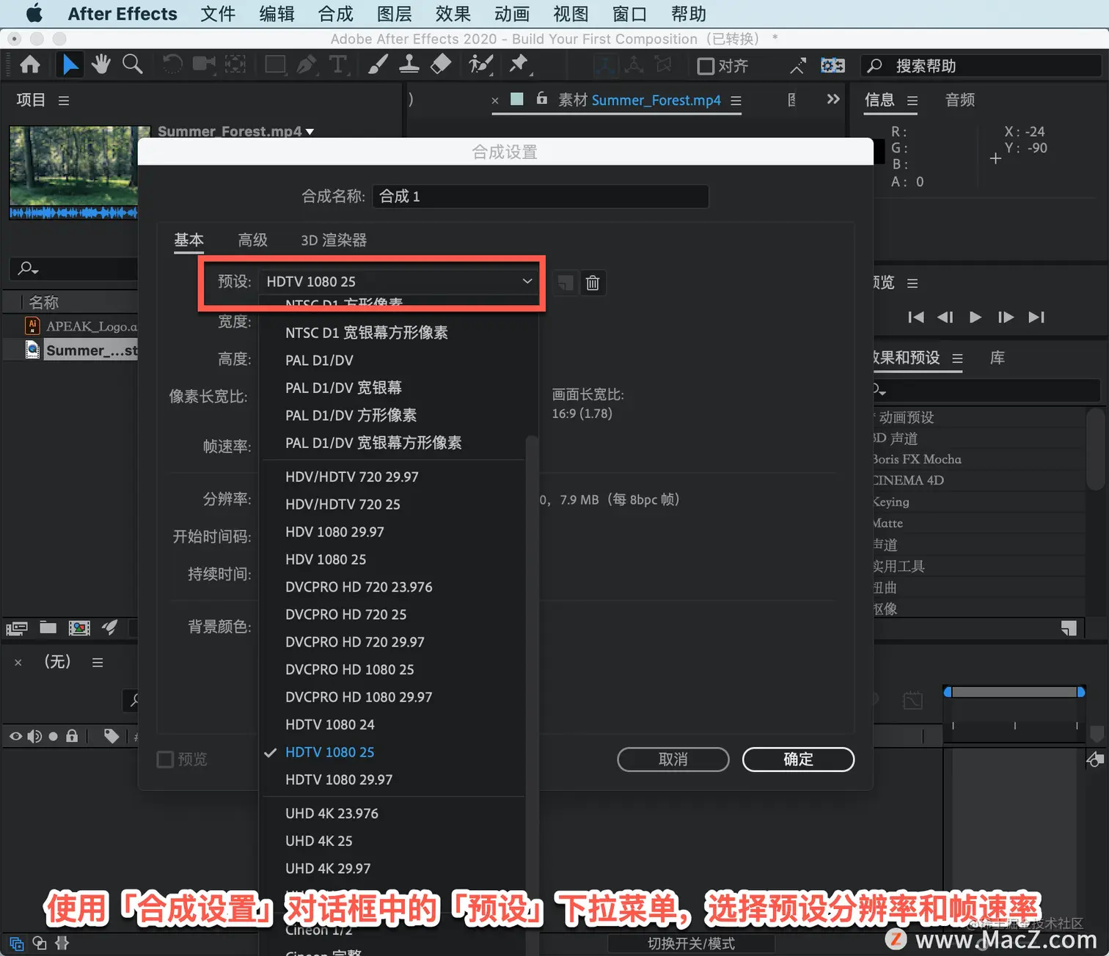The width and height of the screenshot is (1109, 956).
Task: Select the Home icon in toolbar
Action: 30,65
